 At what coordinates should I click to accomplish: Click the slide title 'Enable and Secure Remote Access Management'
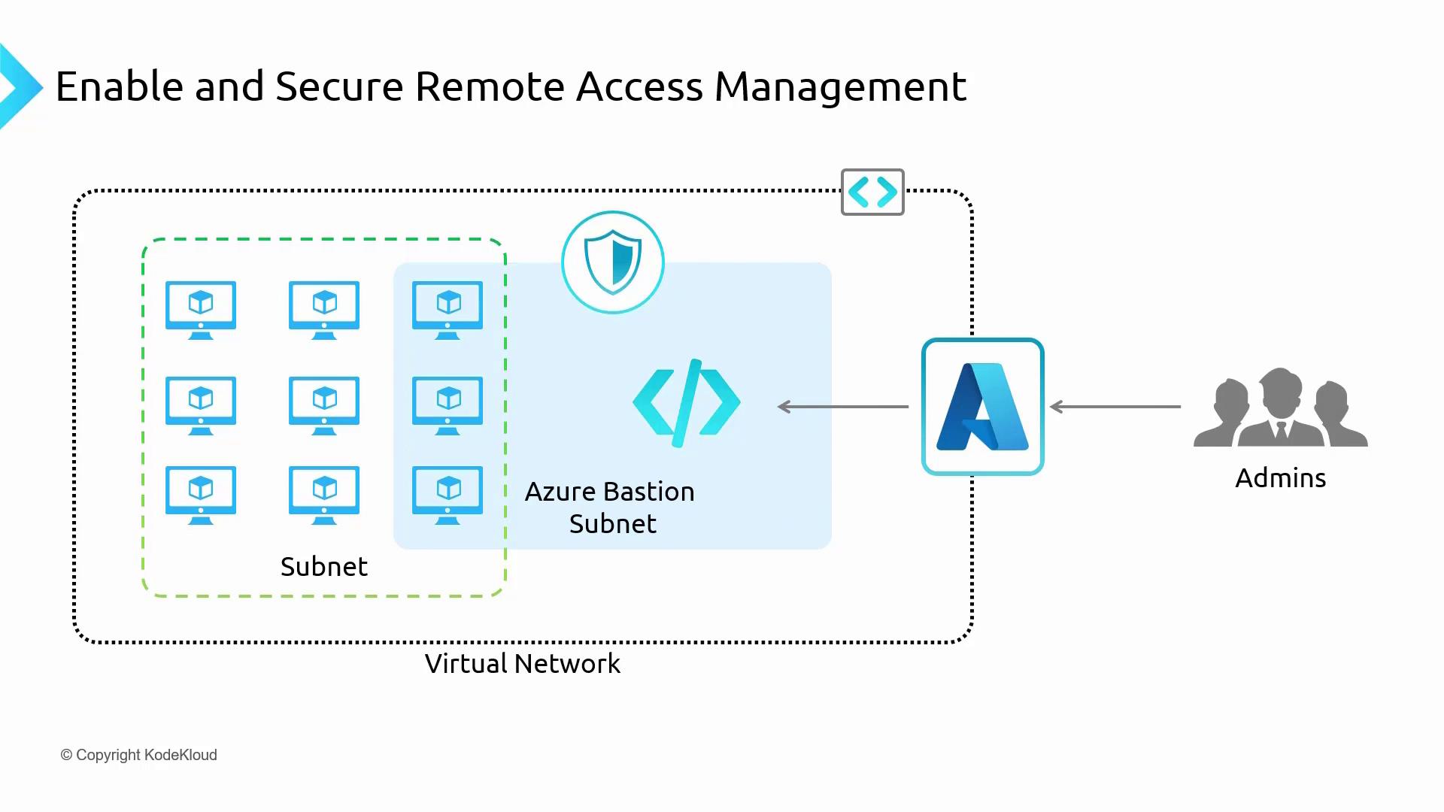(511, 86)
